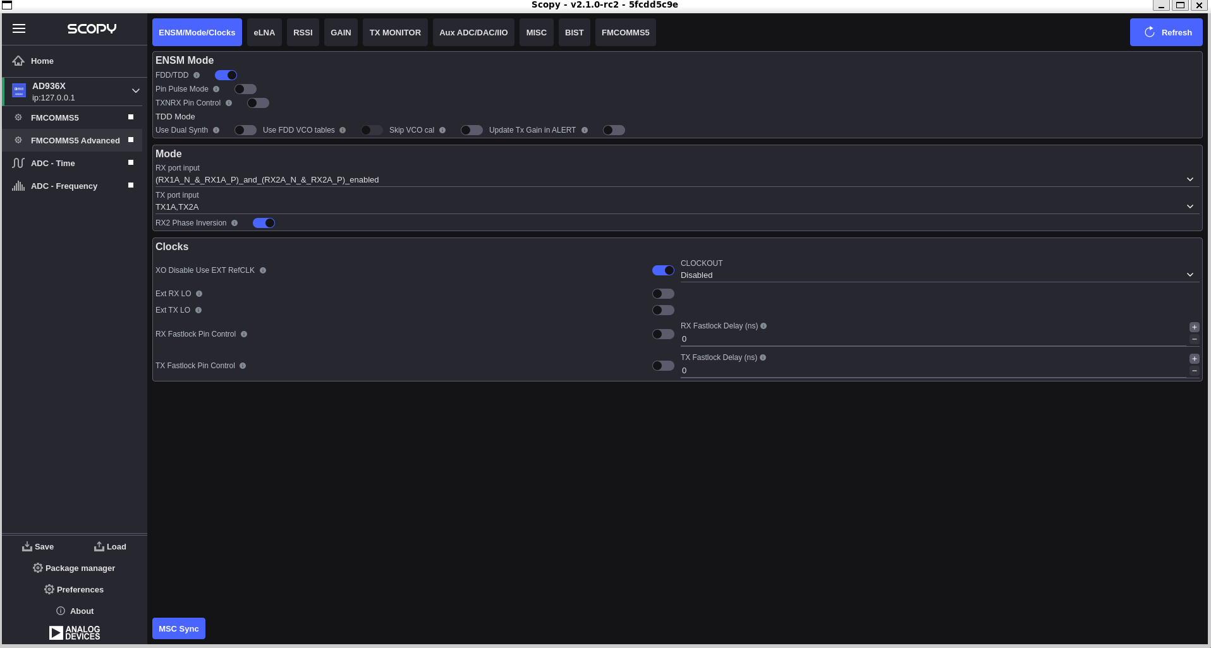Select the Aux ADC/DAC/IIO tab
Image resolution: width=1211 pixels, height=648 pixels.
click(x=473, y=32)
